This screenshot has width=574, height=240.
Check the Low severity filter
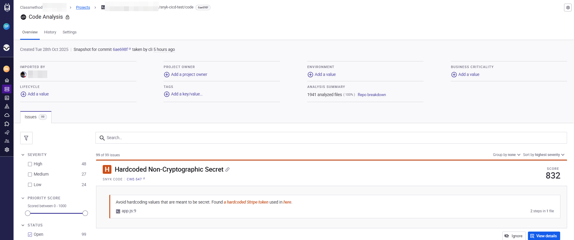tap(30, 185)
